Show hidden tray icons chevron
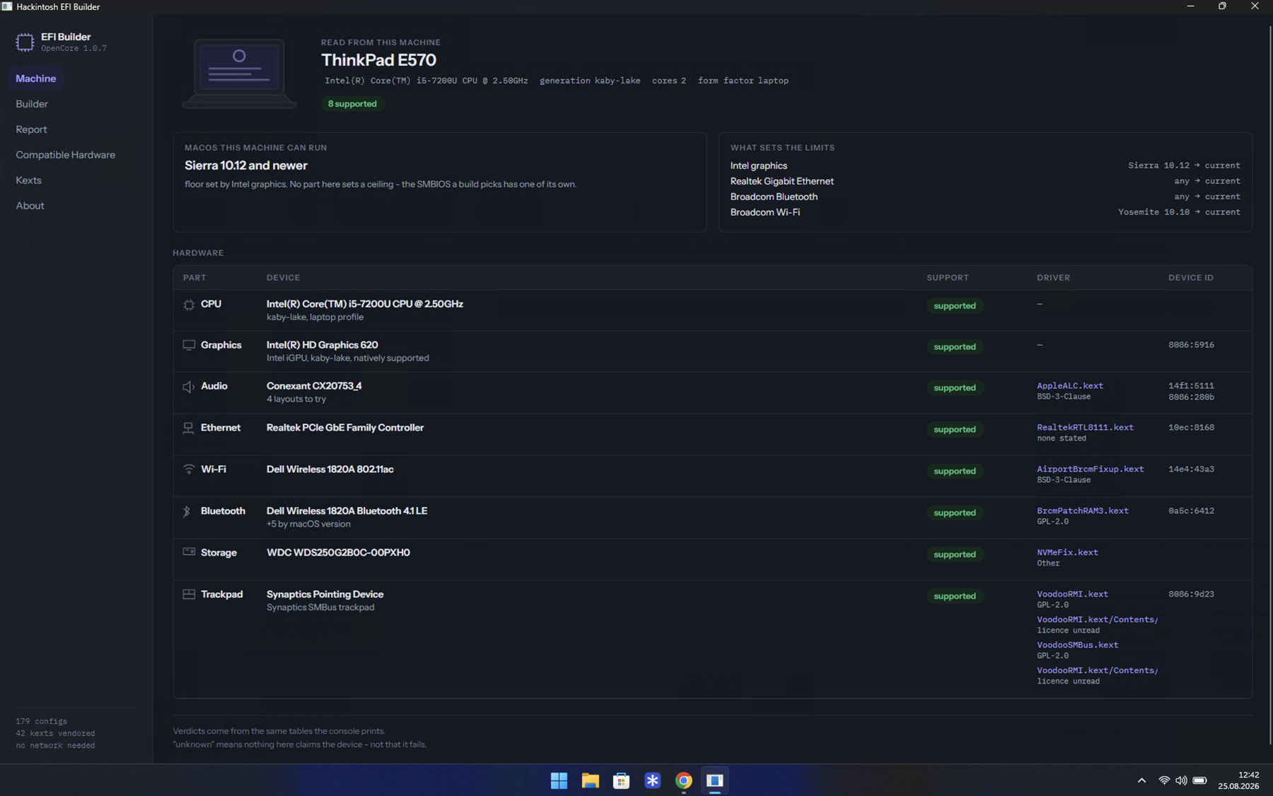The width and height of the screenshot is (1273, 796). pos(1141,780)
